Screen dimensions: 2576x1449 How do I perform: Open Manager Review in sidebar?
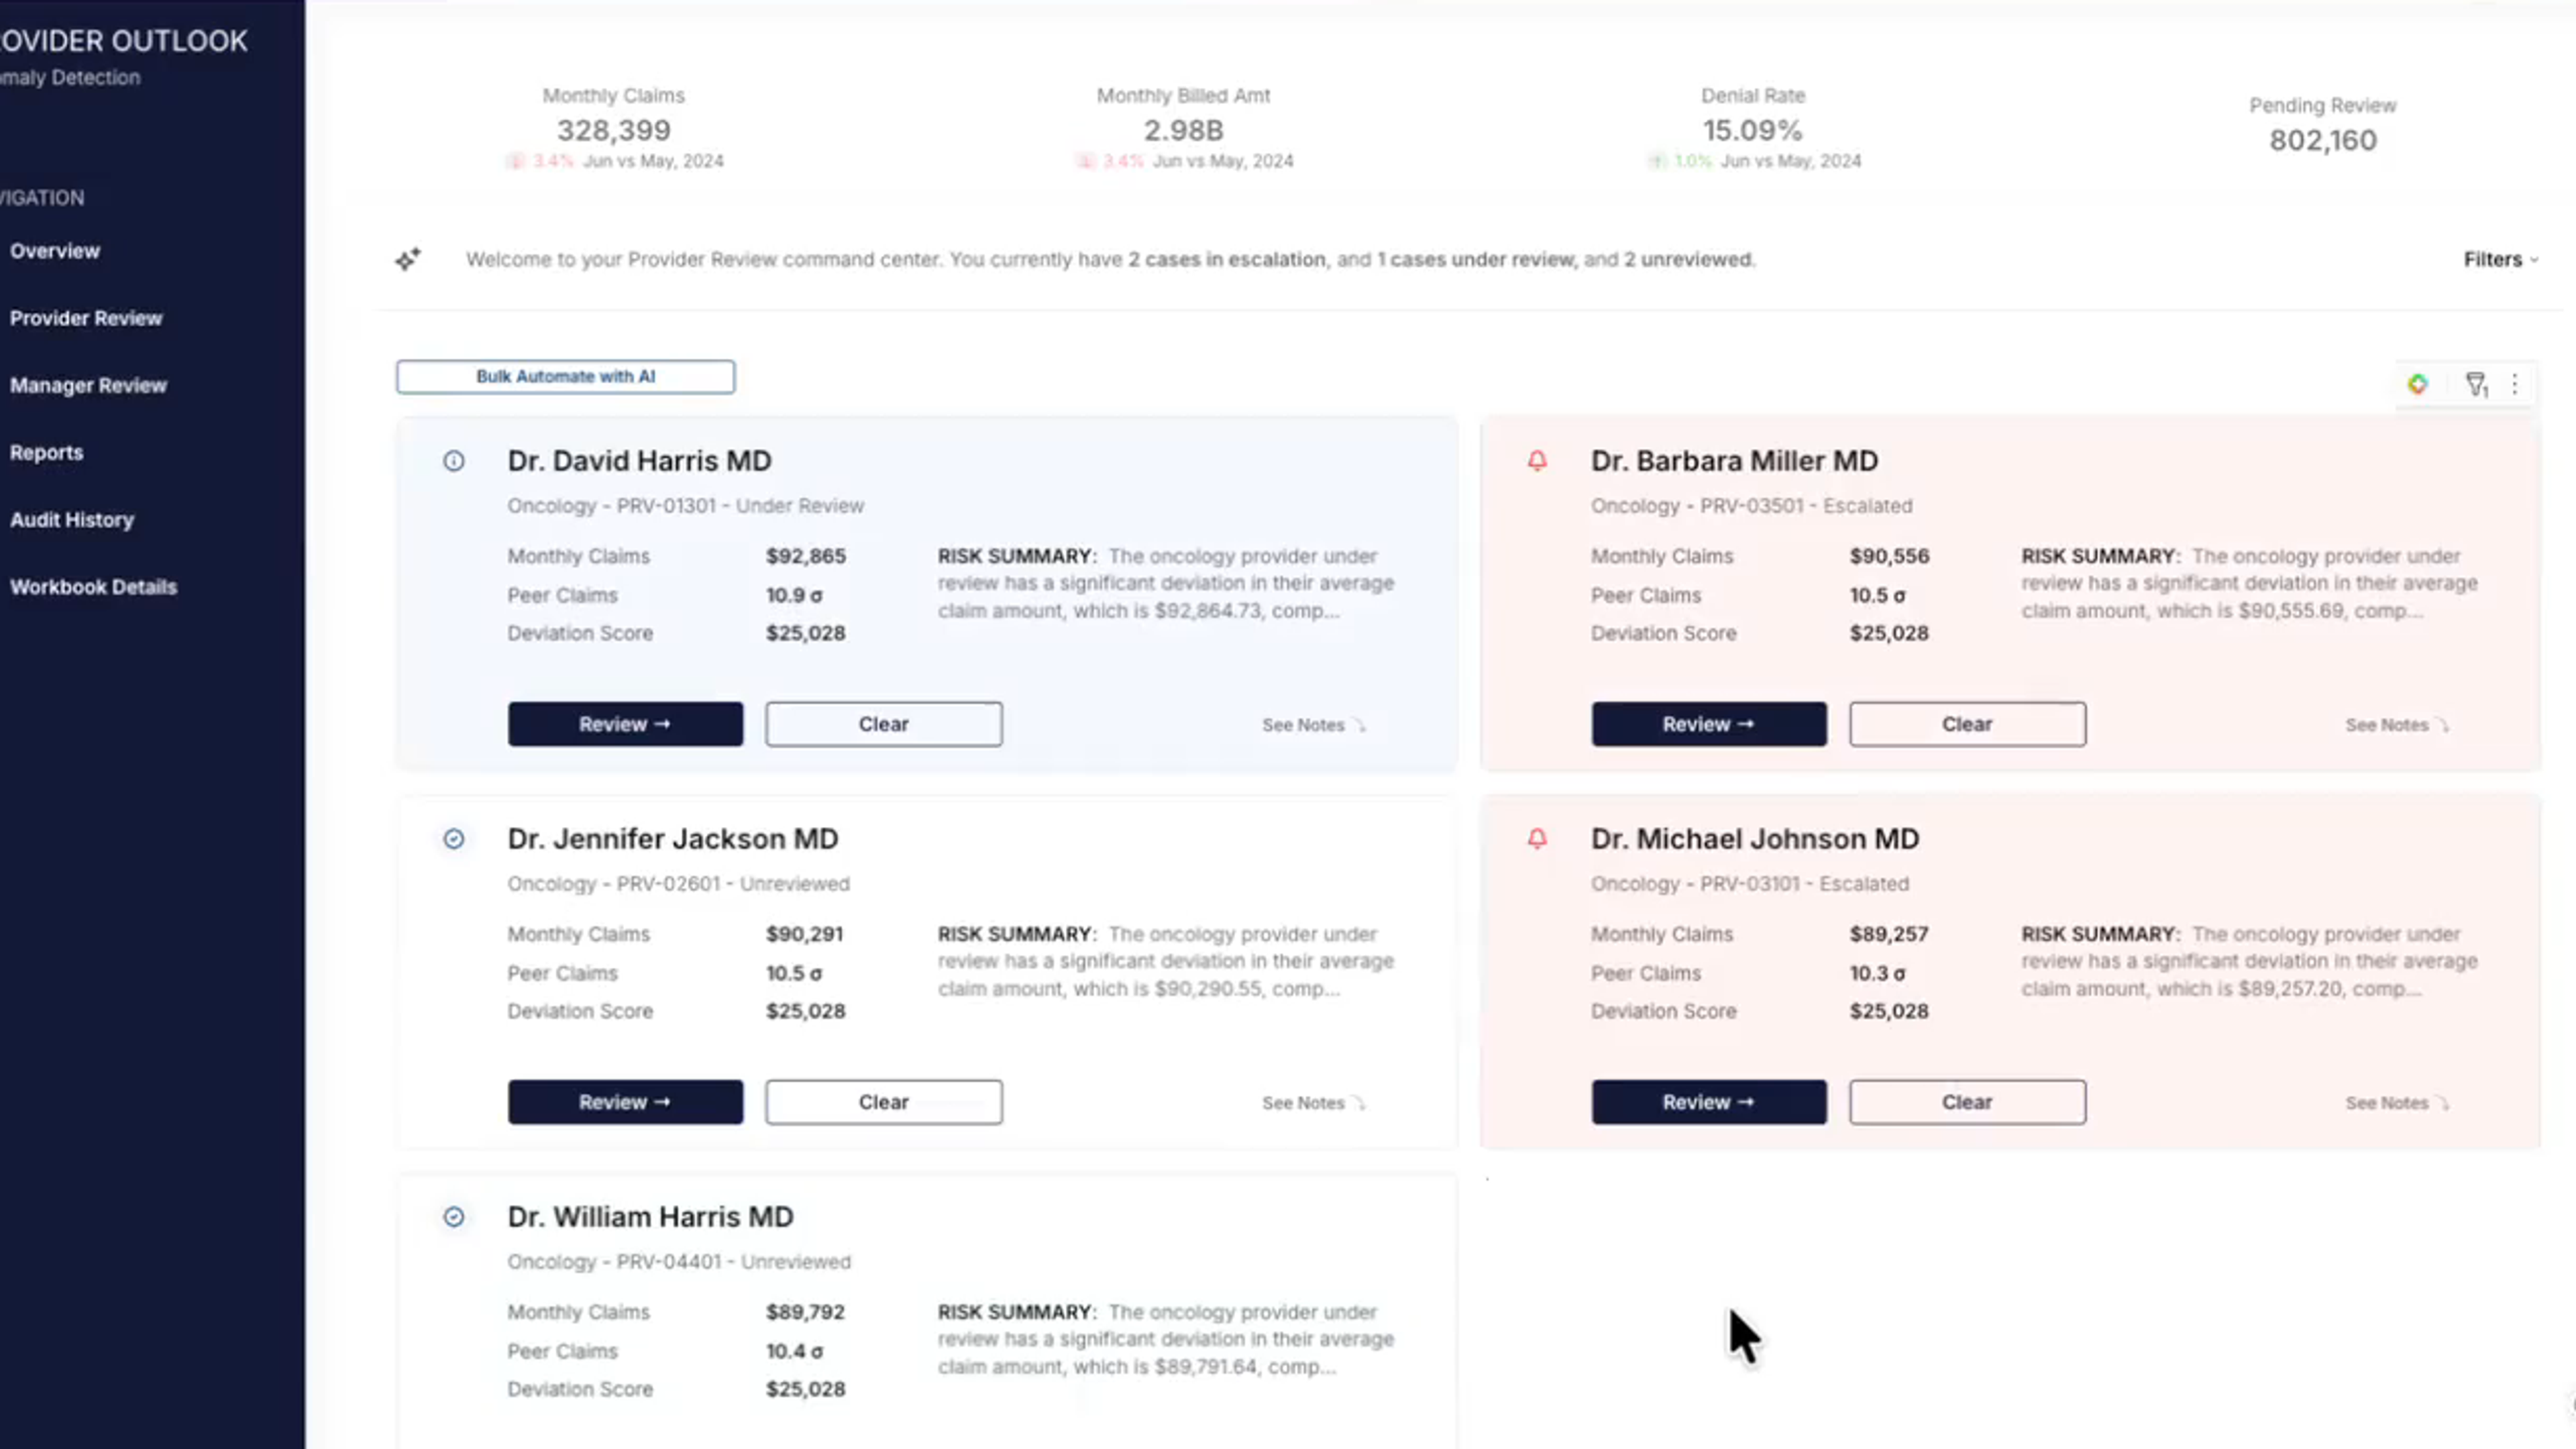point(88,385)
